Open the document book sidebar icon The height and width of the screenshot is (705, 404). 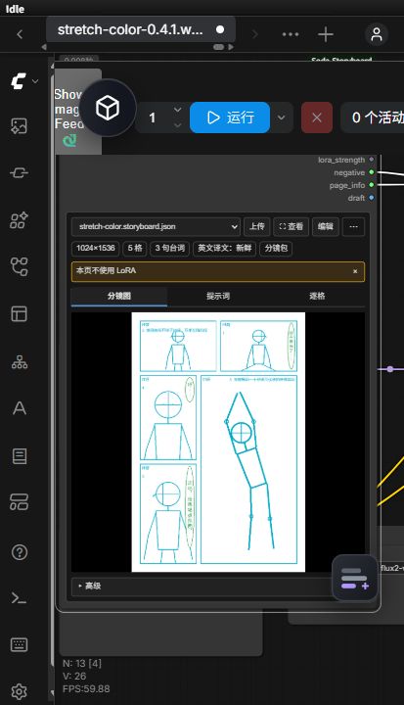pos(19,456)
